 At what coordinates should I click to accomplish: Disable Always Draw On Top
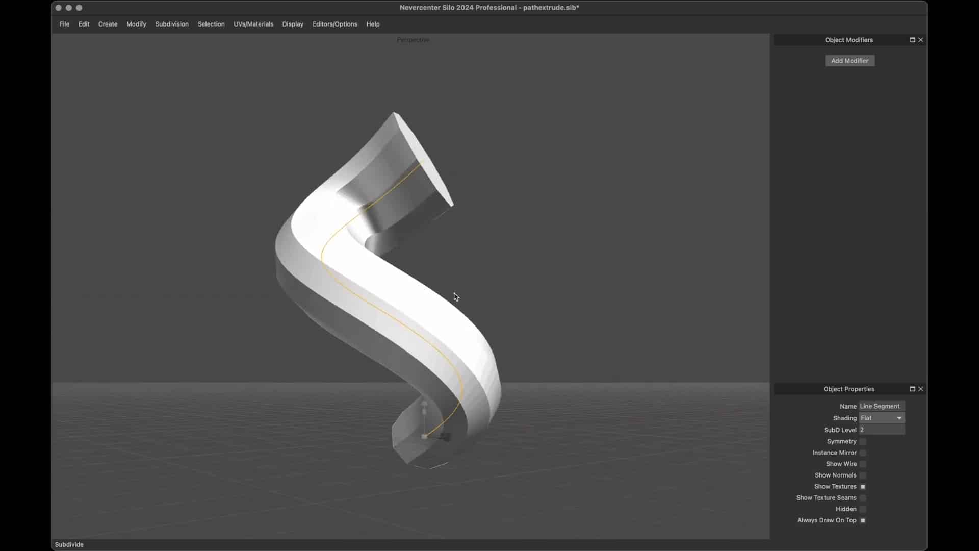[863, 520]
